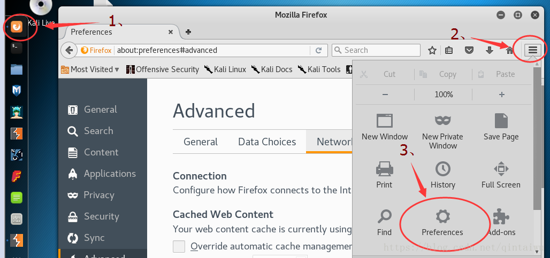Screen dimensions: 550x258
Task: Zoom in with the plus button
Action: [x=501, y=94]
